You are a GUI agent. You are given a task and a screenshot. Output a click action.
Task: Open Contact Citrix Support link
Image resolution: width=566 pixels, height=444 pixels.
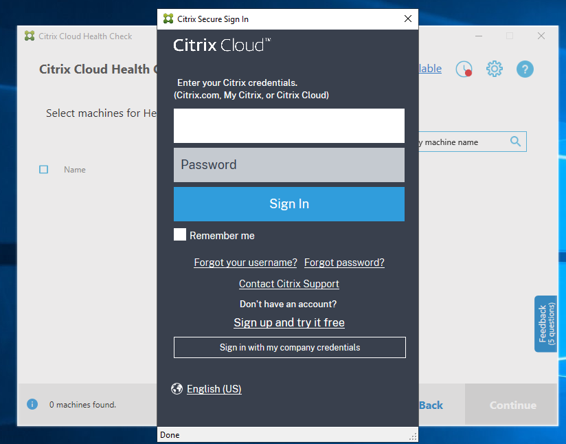289,284
